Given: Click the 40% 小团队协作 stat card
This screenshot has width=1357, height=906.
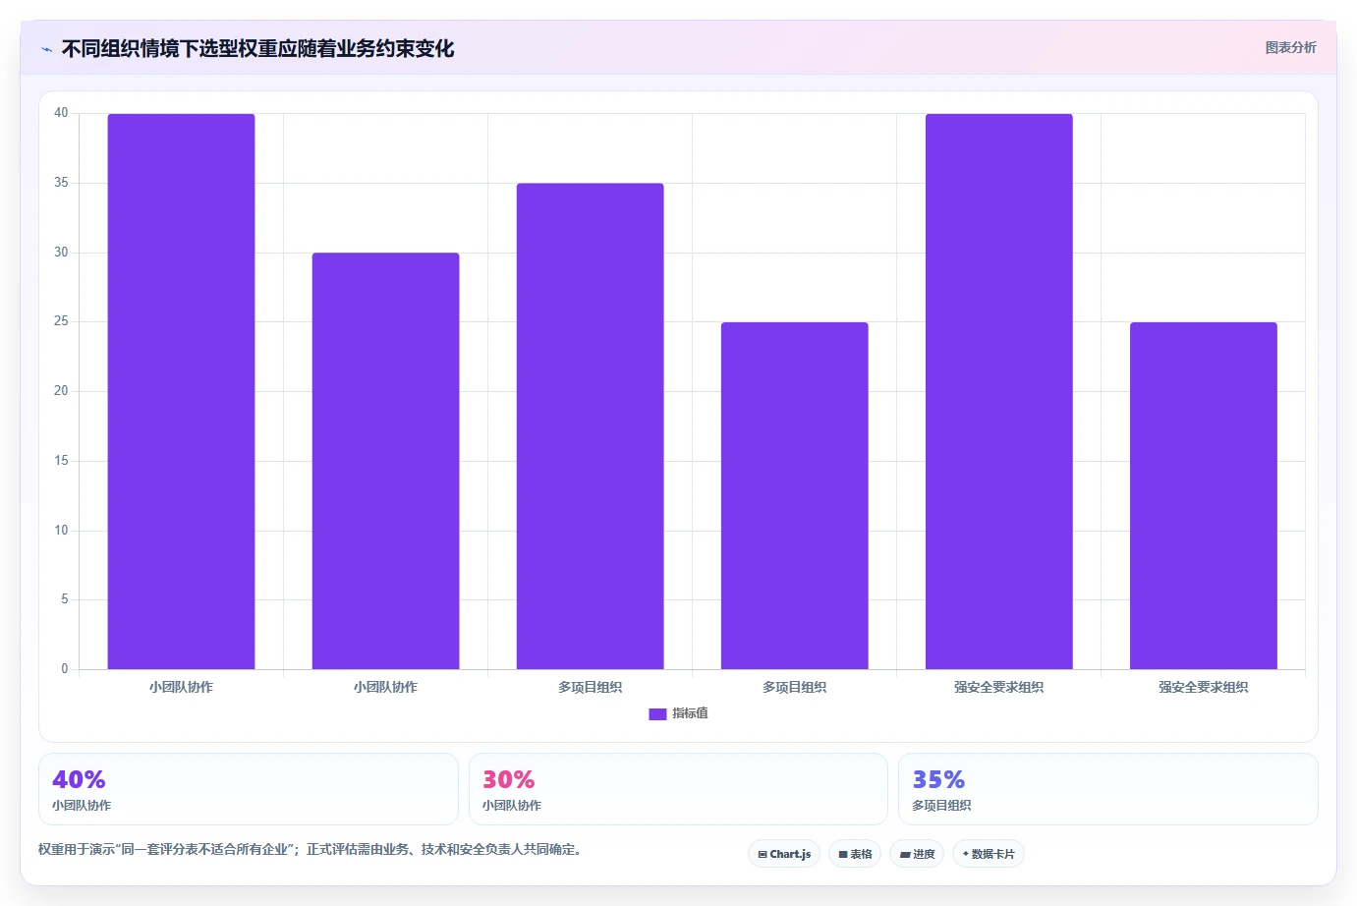Looking at the screenshot, I should click(x=249, y=789).
